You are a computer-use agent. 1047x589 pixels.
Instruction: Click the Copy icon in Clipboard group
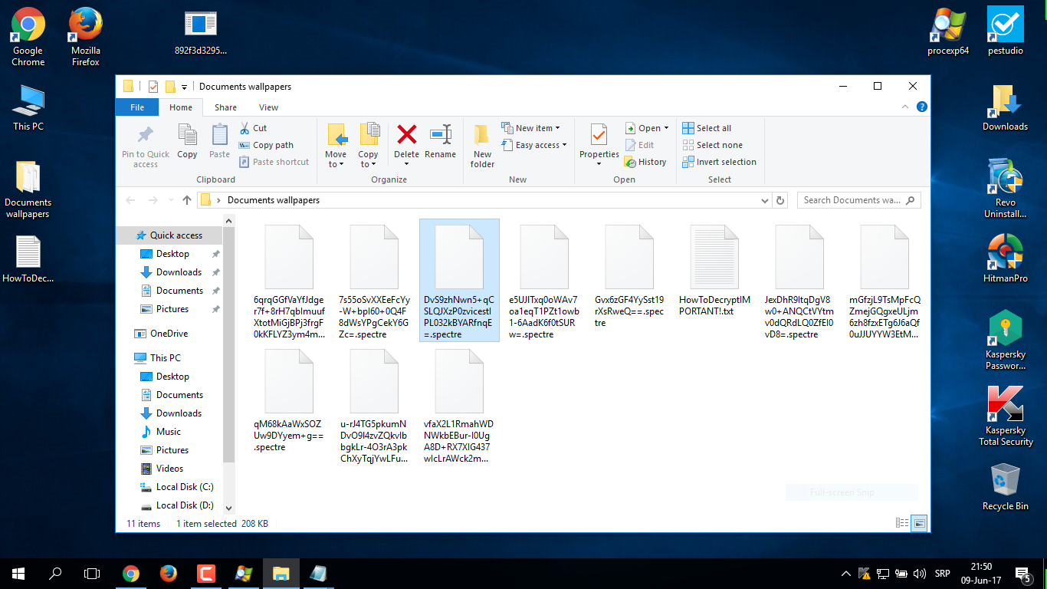[x=187, y=143]
